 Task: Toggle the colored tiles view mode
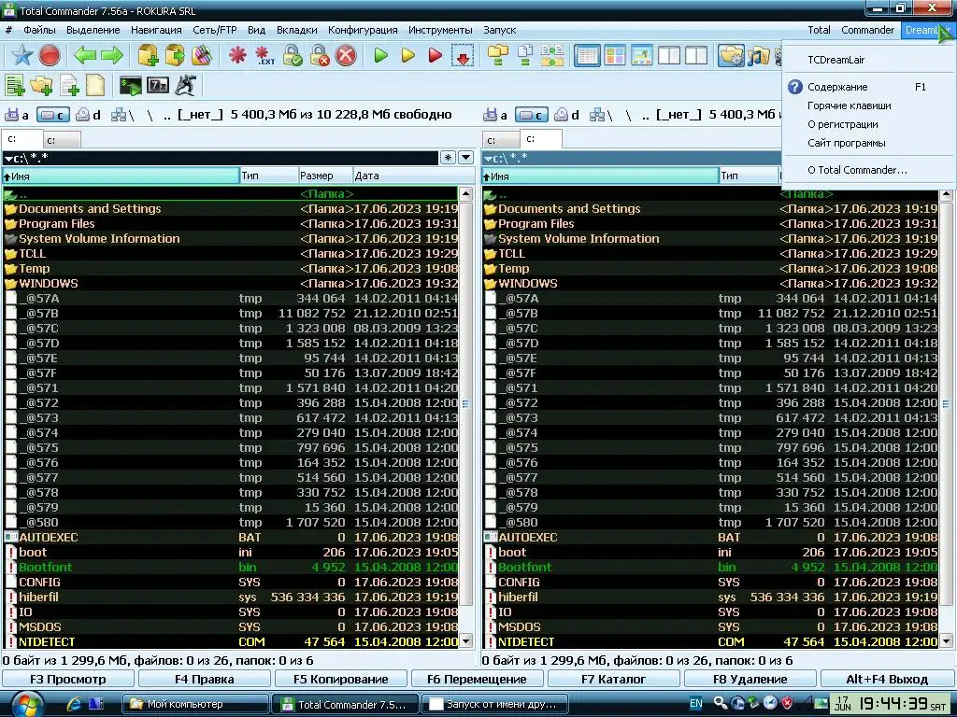point(615,55)
